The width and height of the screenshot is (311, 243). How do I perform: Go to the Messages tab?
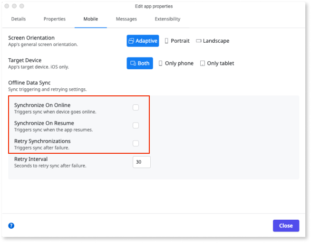pos(126,19)
